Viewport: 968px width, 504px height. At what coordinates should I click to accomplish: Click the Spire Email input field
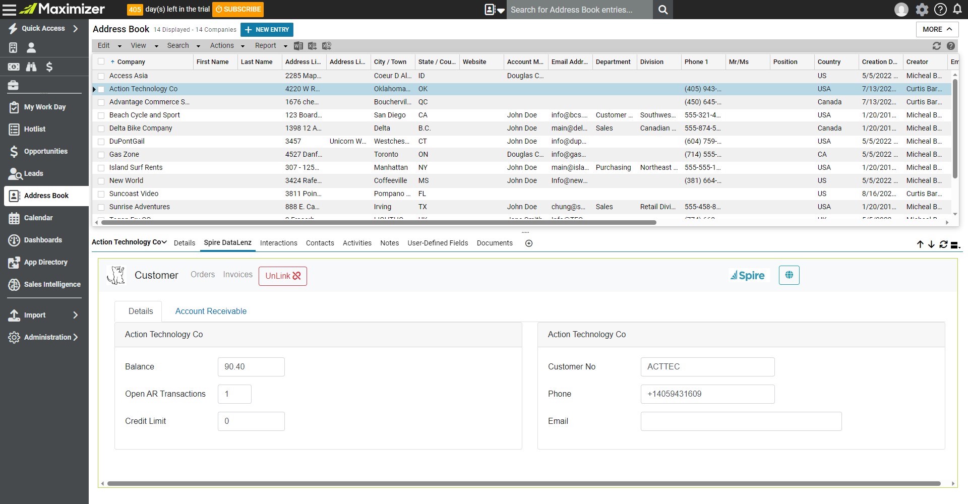tap(741, 421)
